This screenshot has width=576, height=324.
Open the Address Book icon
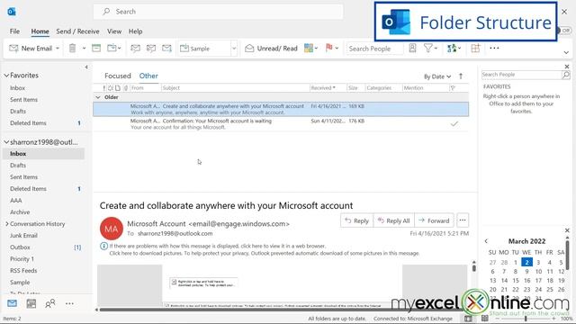pos(412,48)
